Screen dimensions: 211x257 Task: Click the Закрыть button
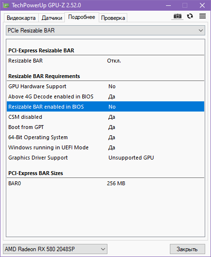[x=187, y=249]
